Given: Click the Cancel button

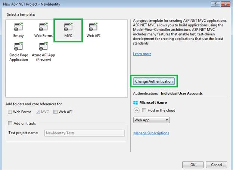Looking at the screenshot, I should coord(217,165).
